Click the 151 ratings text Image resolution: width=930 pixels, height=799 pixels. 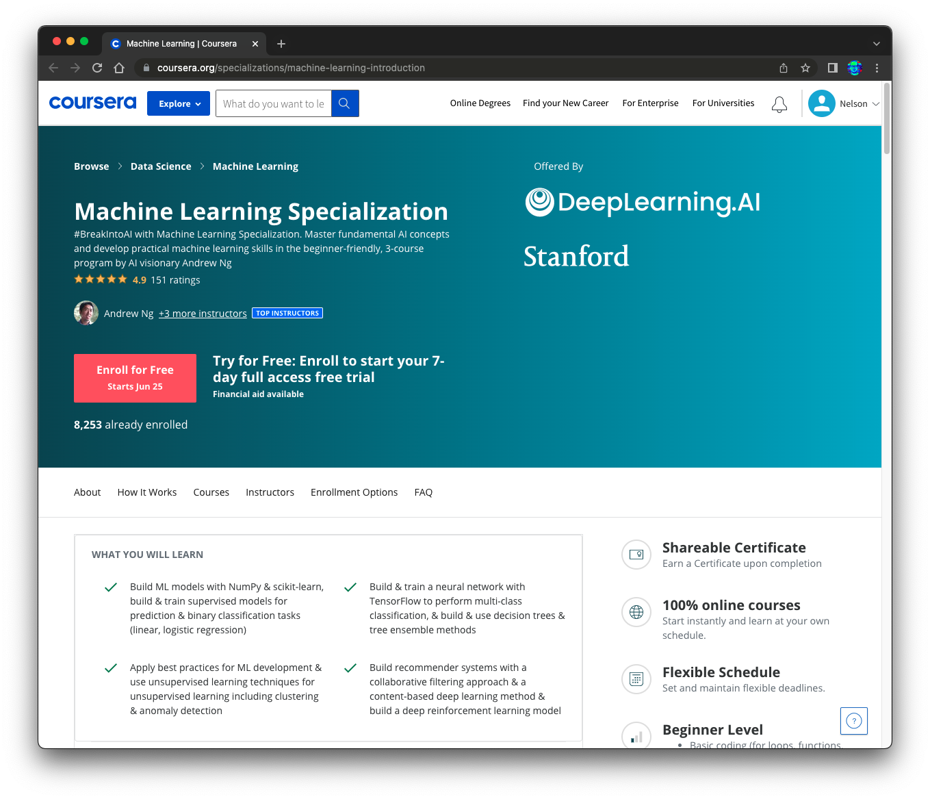point(175,280)
